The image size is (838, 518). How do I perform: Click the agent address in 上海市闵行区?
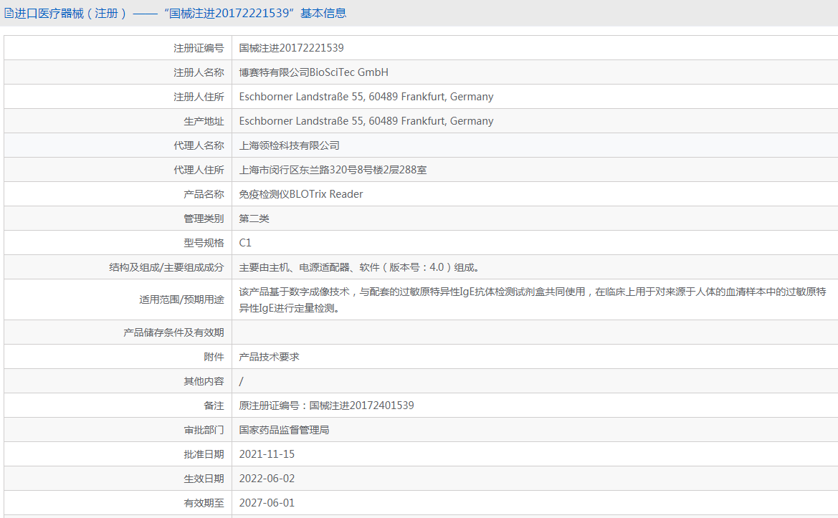(x=333, y=170)
